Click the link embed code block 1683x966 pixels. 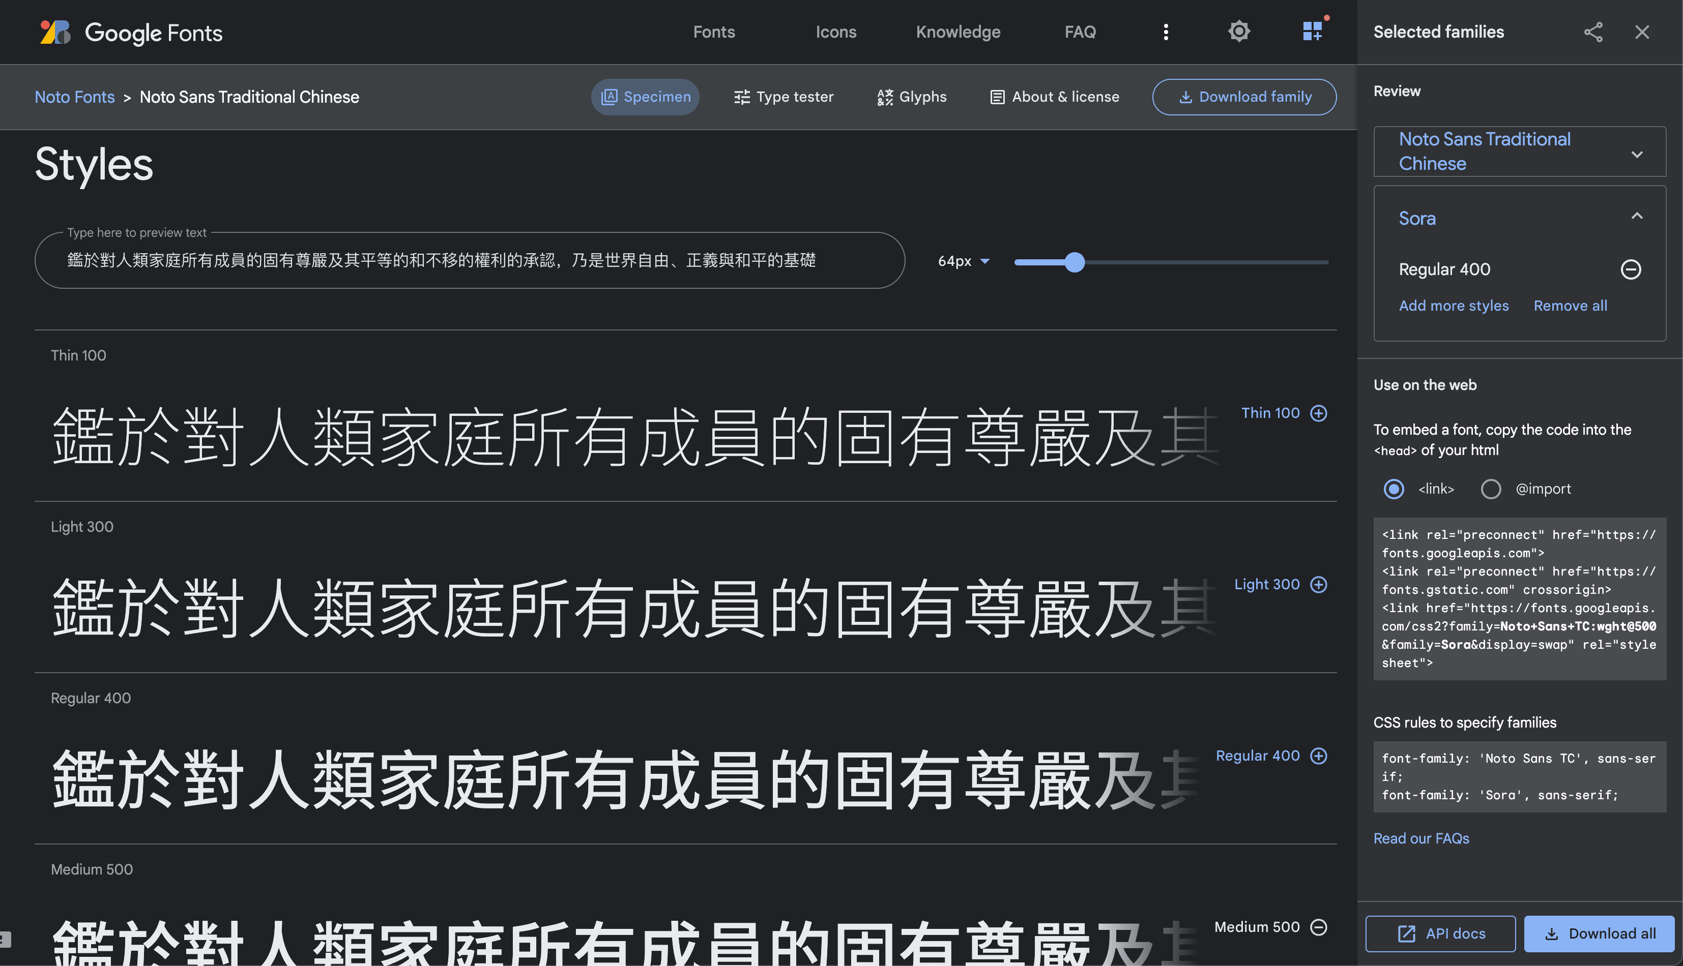(1519, 598)
